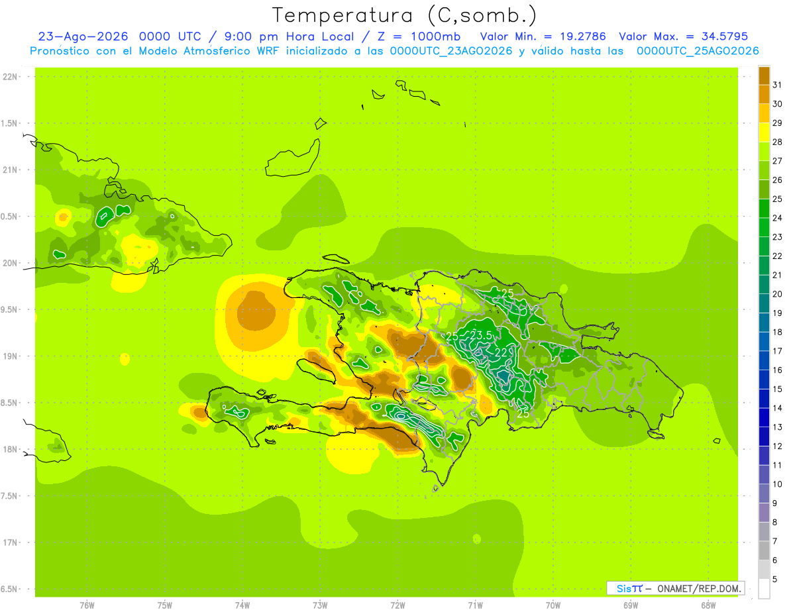Click the legend value "18"

tap(778, 332)
